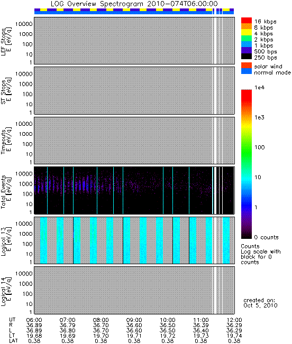Click the 1e4 color bar label

pyautogui.click(x=260, y=88)
